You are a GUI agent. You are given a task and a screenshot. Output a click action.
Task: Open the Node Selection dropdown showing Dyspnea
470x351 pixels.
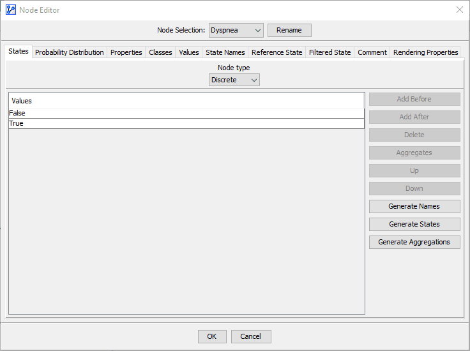[236, 30]
